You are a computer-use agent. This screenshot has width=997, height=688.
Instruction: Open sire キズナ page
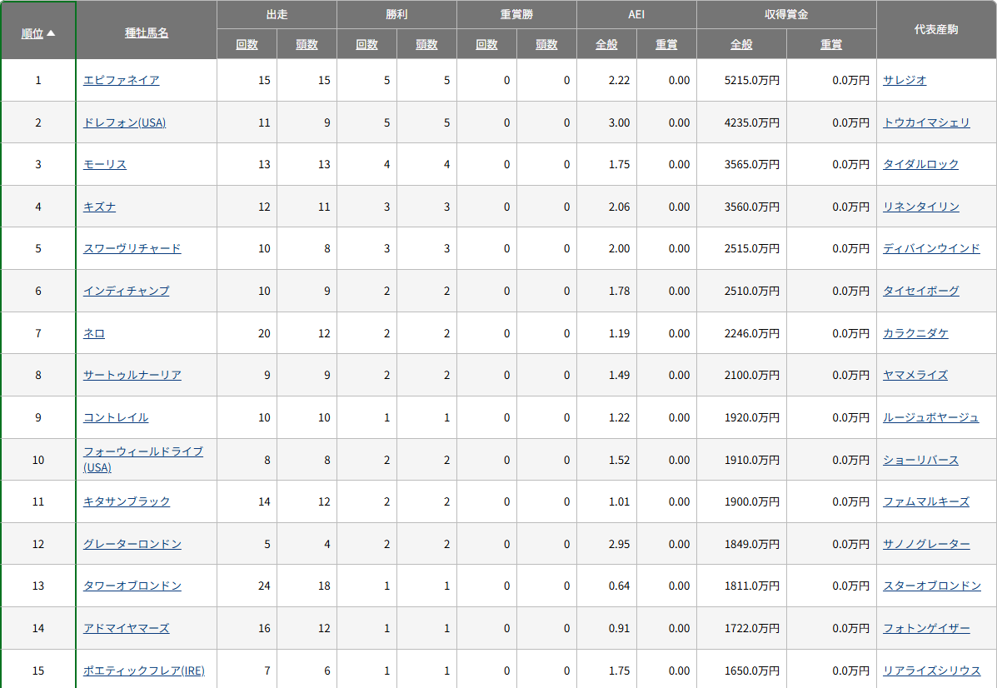click(99, 207)
